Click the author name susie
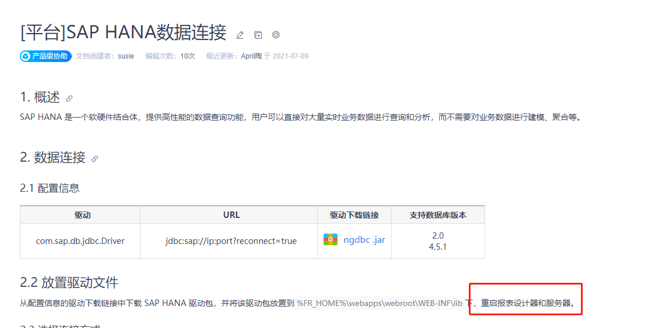Image resolution: width=646 pixels, height=328 pixels. pos(125,56)
